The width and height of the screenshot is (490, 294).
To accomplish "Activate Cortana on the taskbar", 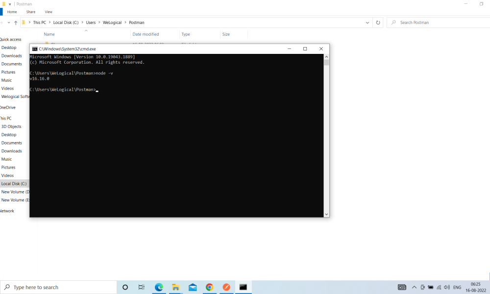I will tap(125, 287).
